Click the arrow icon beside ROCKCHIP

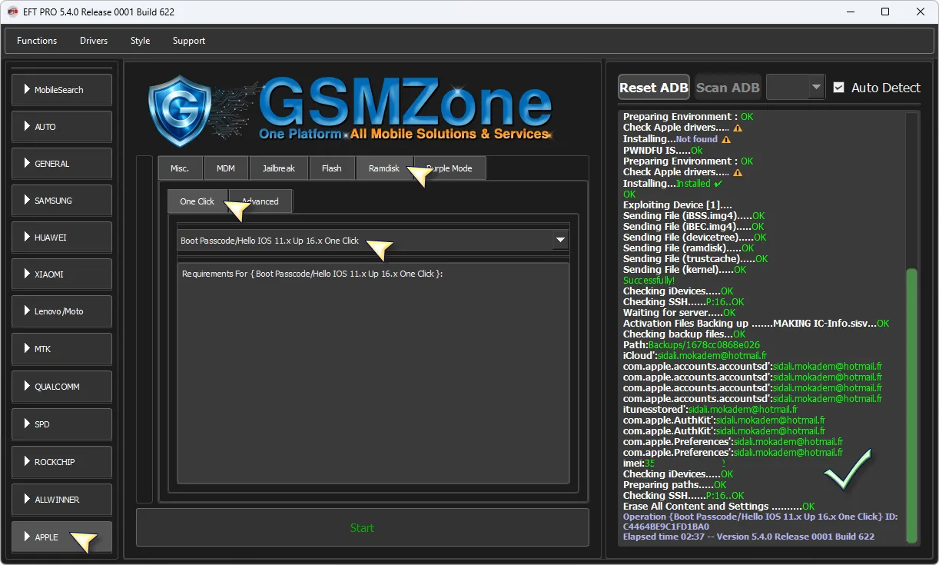click(28, 462)
